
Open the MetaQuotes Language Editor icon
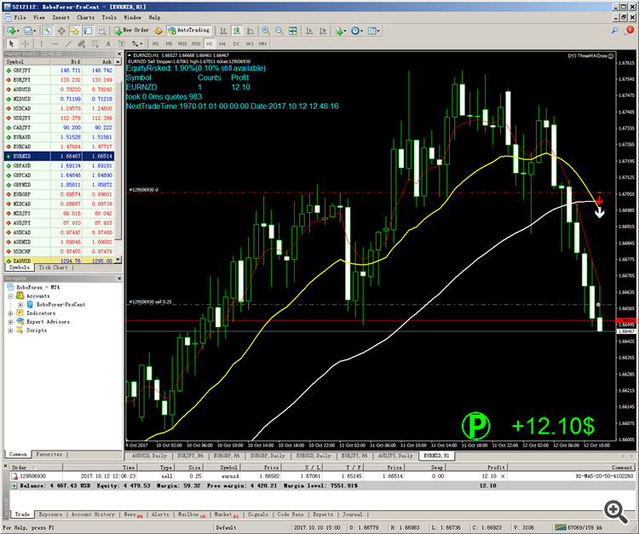coord(158,31)
